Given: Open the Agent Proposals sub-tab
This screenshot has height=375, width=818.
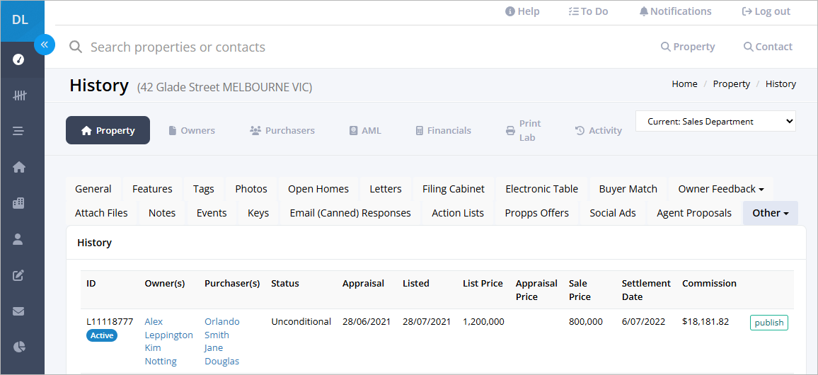Looking at the screenshot, I should 694,213.
